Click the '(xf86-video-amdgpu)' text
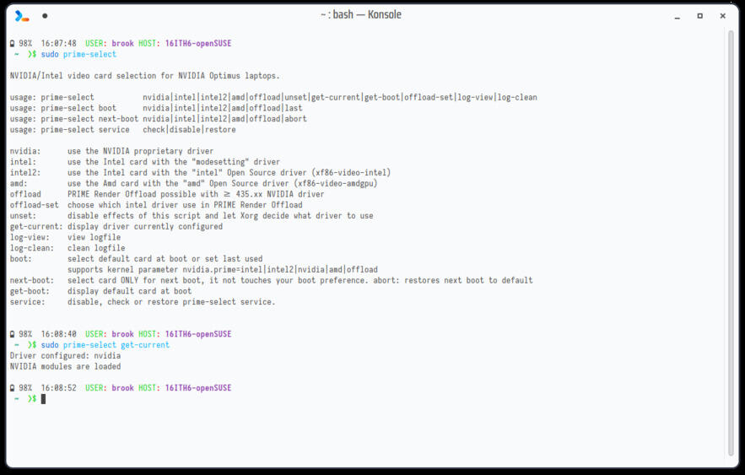The height and width of the screenshot is (475, 745). 336,183
